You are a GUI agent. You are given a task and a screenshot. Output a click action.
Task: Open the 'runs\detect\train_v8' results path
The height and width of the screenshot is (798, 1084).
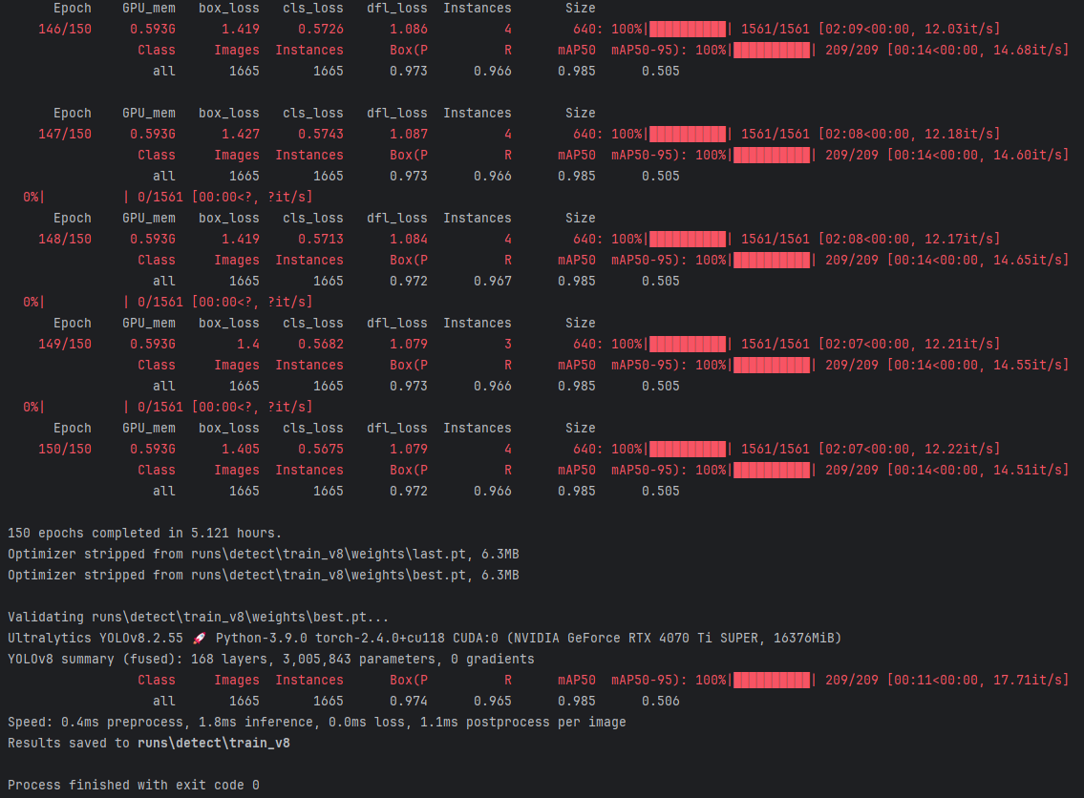tap(214, 743)
